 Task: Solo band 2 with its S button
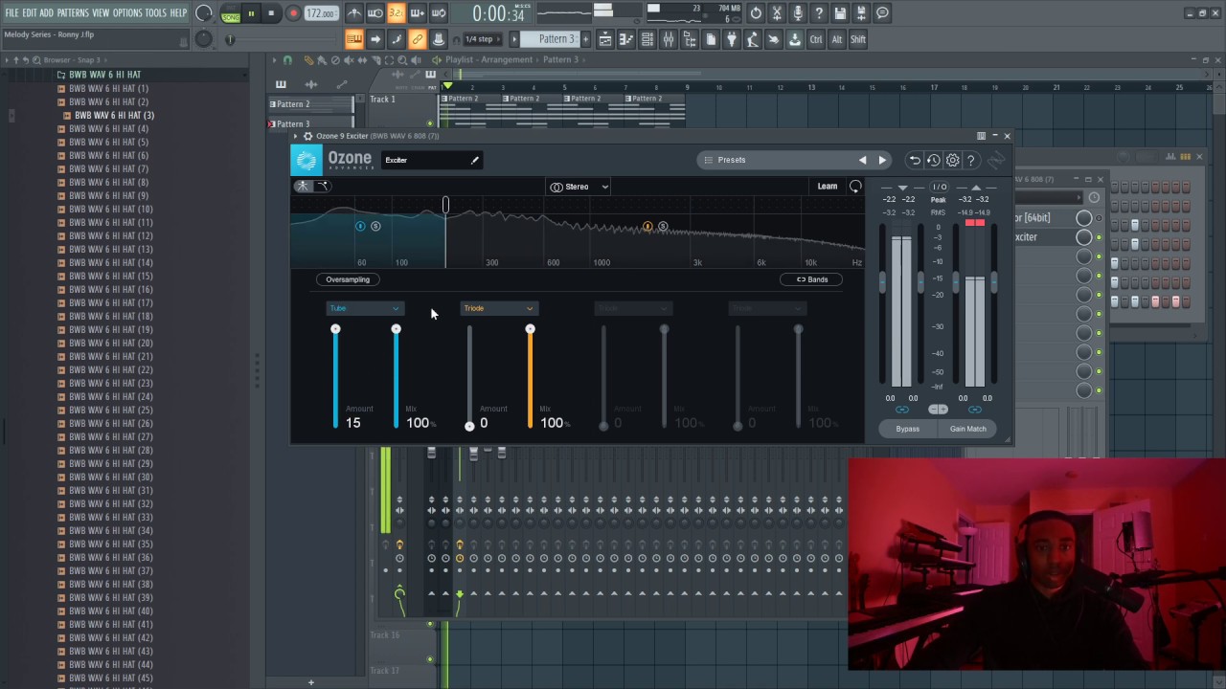[x=663, y=227]
